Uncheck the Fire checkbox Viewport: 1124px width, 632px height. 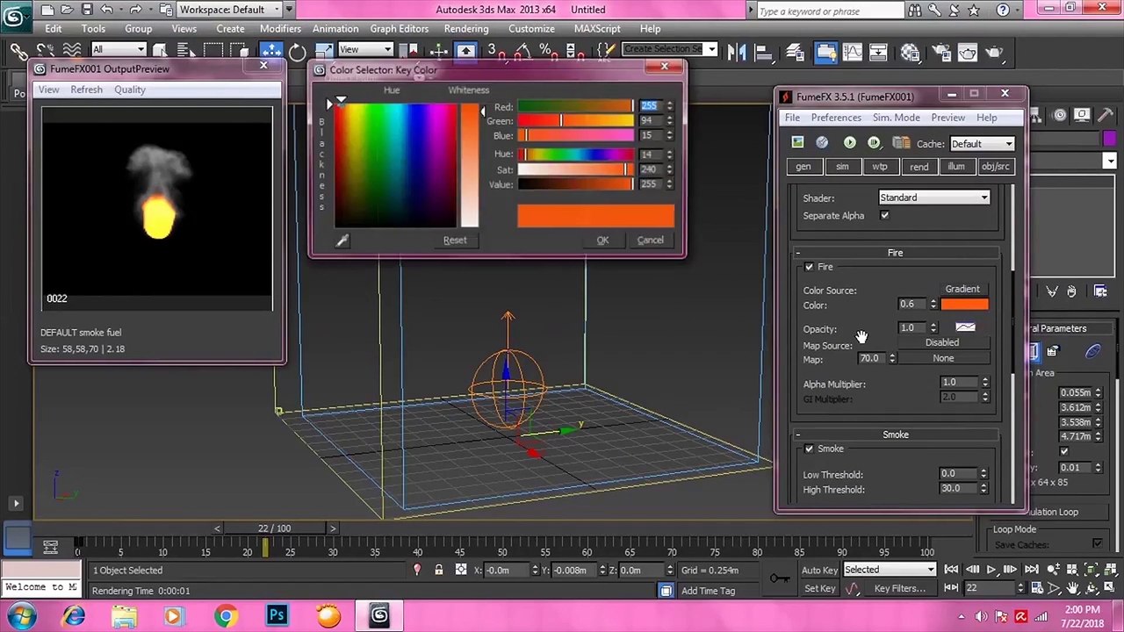click(809, 267)
